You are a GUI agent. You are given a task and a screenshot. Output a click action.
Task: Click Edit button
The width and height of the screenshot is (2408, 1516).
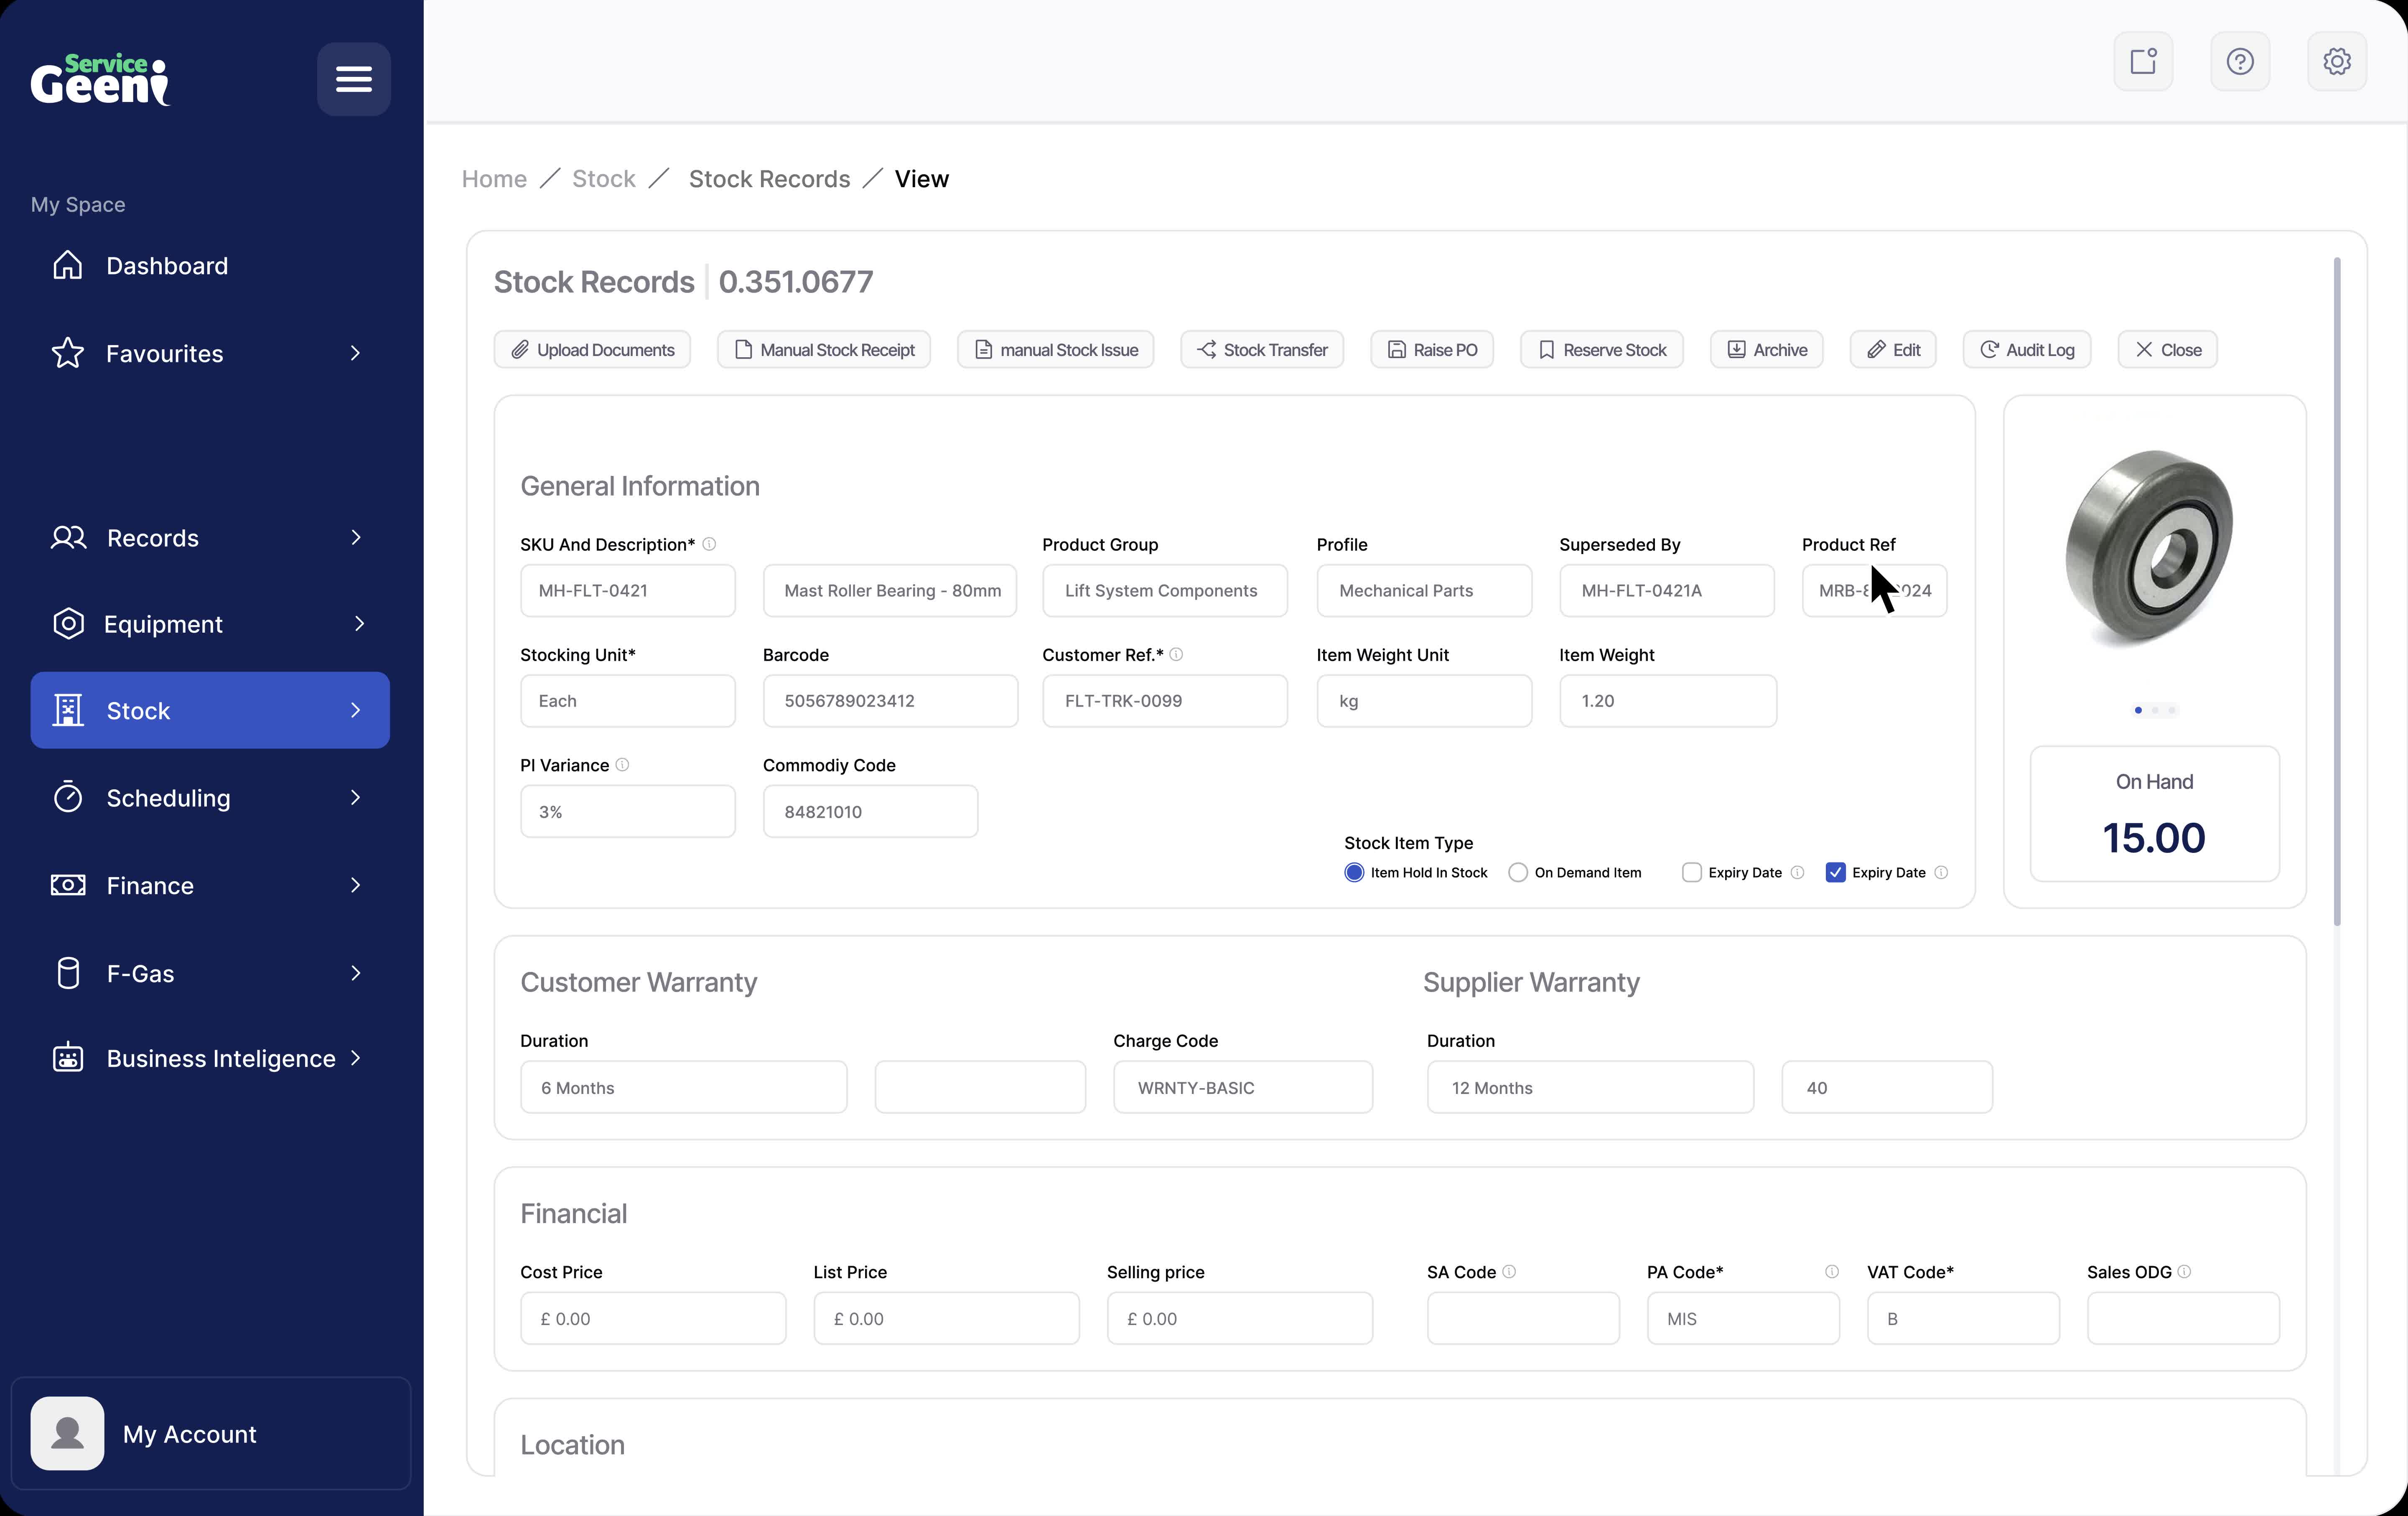pos(1893,350)
